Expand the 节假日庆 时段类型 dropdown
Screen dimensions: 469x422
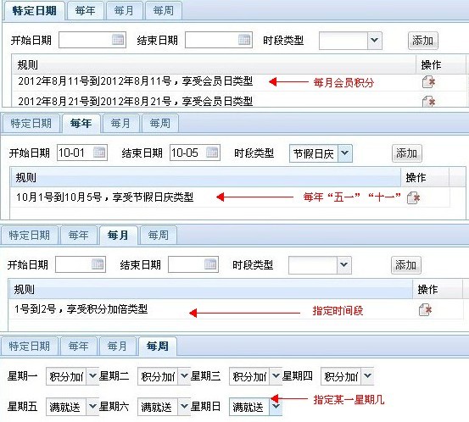[x=345, y=153]
